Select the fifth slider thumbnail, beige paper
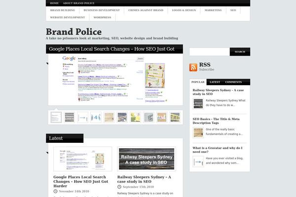The height and width of the screenshot is (197, 296). pyautogui.click(x=109, y=117)
